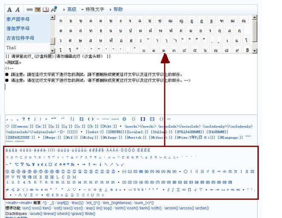The width and height of the screenshot is (282, 218).
Task: Click the signature and timestamp icon
Action: click(54, 9)
